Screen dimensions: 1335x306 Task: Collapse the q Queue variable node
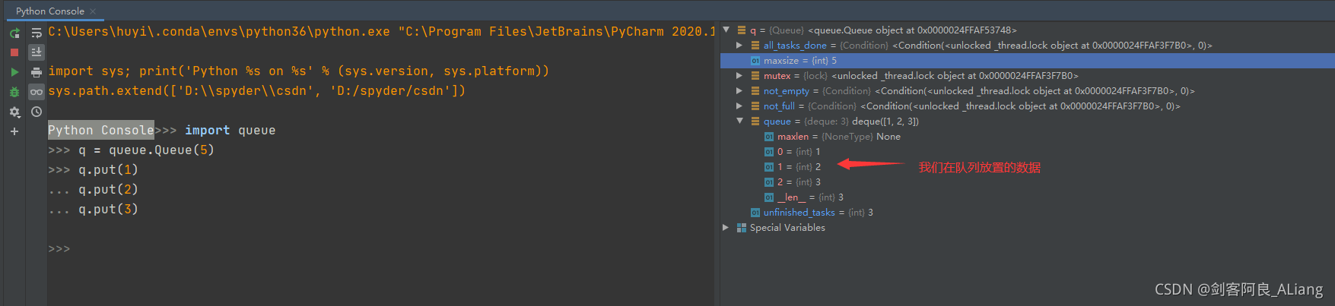(726, 30)
